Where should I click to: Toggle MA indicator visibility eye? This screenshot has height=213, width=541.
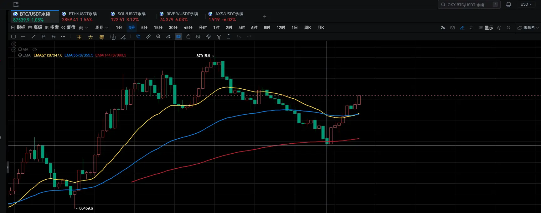click(x=35, y=49)
